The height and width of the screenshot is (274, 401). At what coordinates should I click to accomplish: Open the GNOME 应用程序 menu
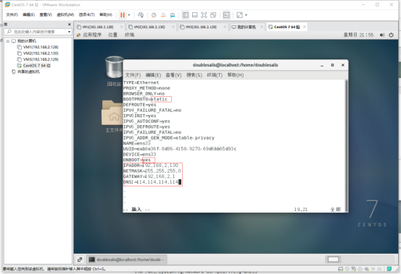click(x=89, y=35)
